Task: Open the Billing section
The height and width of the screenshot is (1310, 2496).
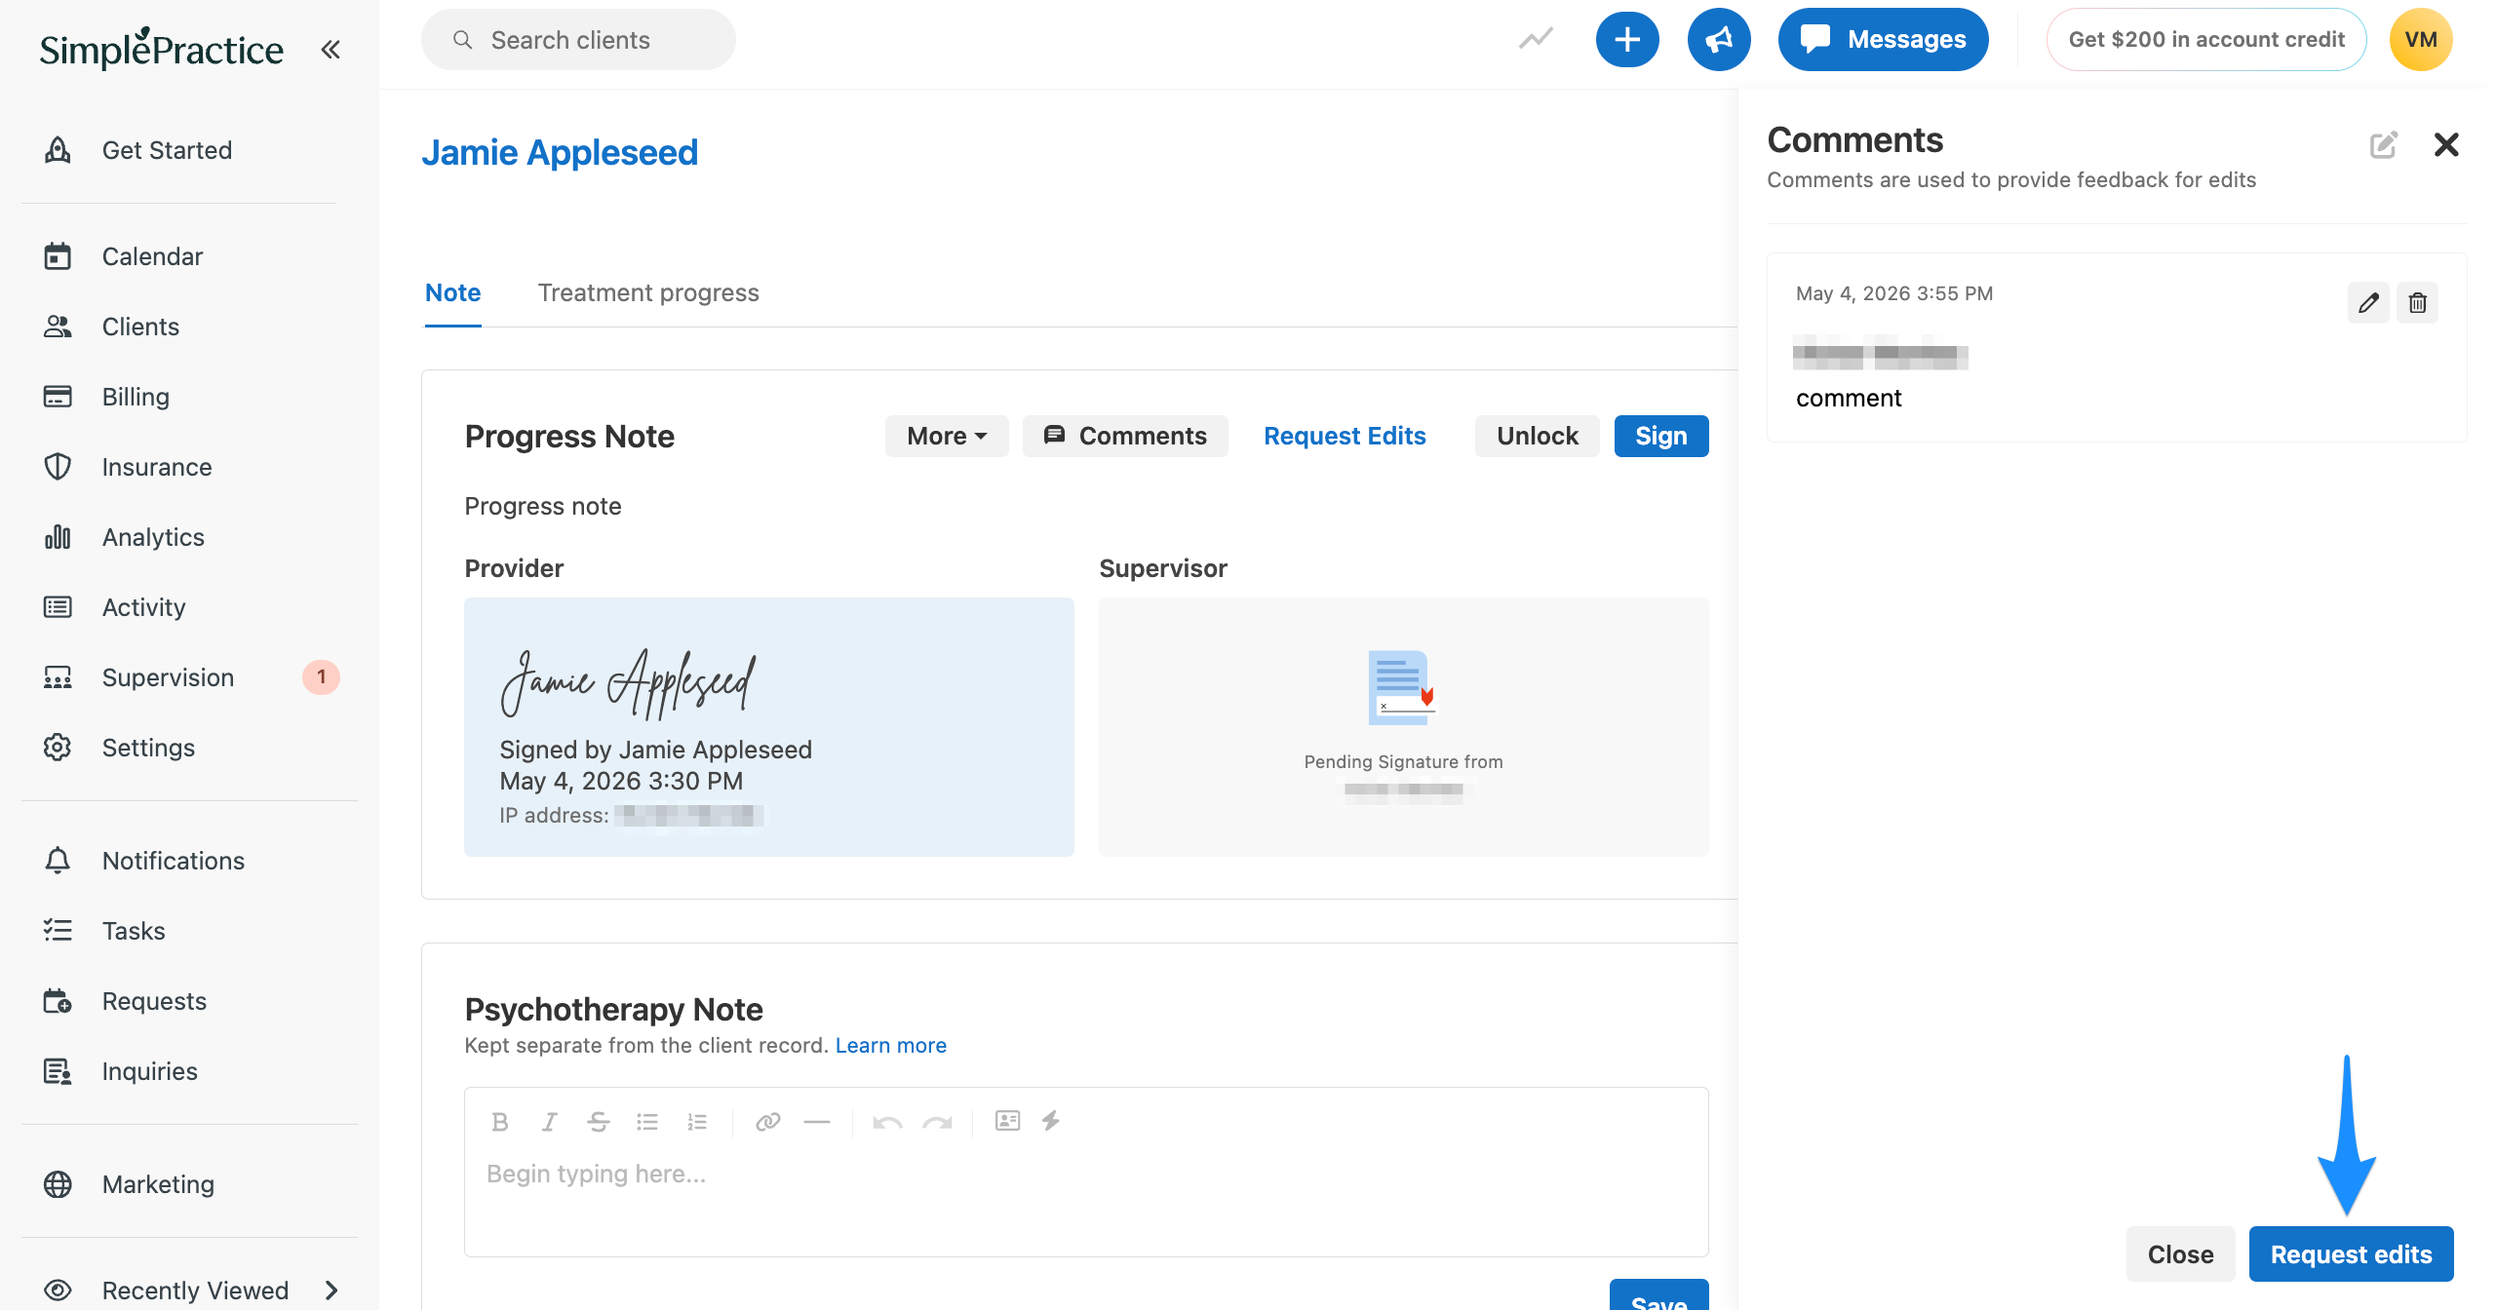Action: 136,397
